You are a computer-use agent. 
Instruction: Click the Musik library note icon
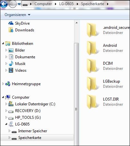[11, 64]
